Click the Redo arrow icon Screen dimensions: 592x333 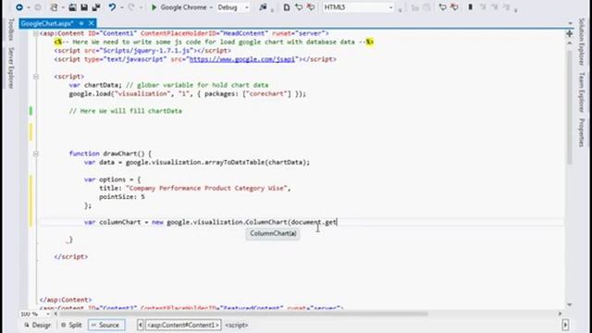pyautogui.click(x=131, y=7)
